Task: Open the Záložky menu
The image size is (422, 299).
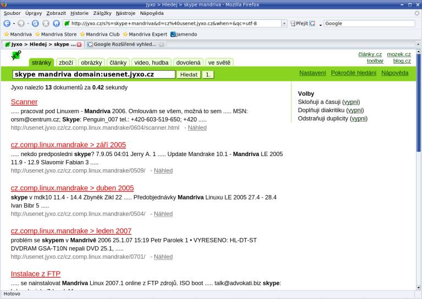Action: pyautogui.click(x=102, y=13)
